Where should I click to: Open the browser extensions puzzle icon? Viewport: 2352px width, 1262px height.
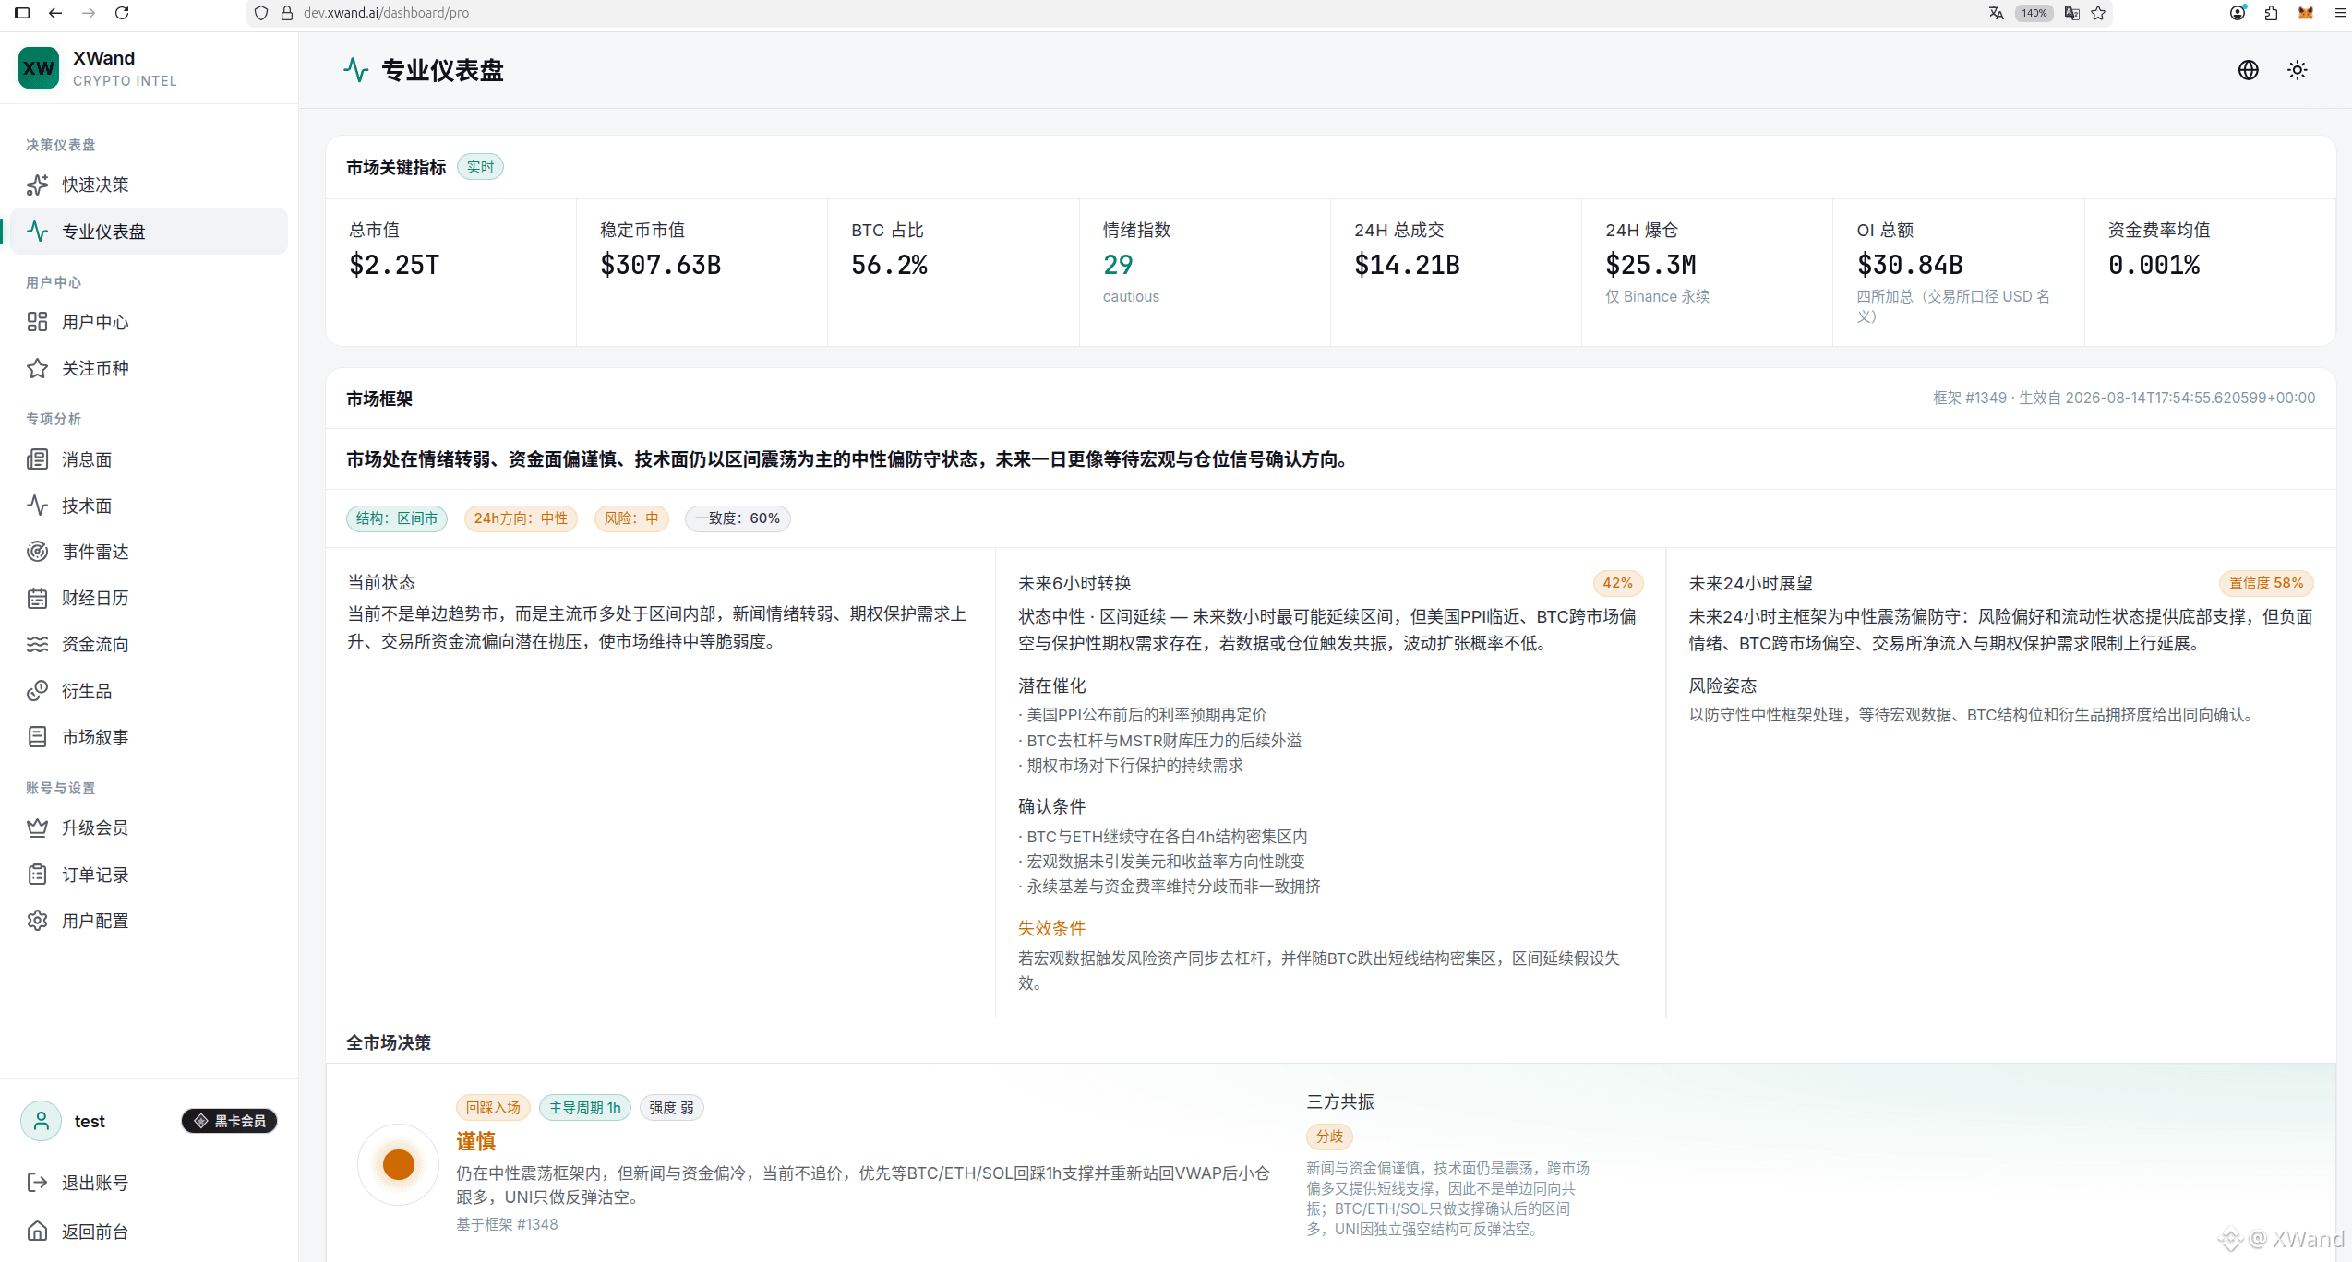(2272, 13)
